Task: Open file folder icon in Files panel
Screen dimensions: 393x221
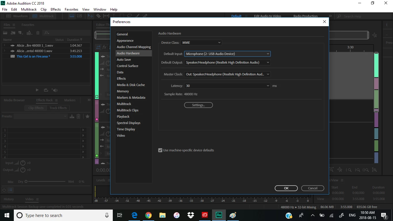Action: point(5,33)
